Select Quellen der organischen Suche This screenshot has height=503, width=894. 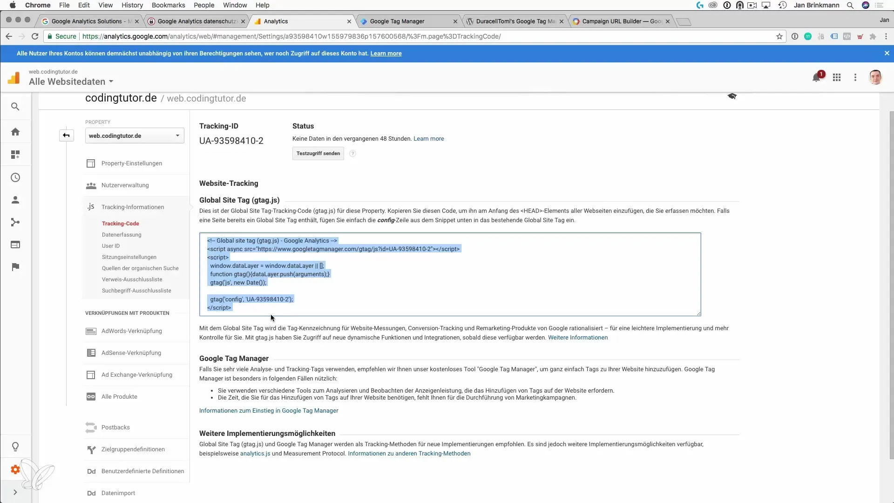[x=140, y=268]
